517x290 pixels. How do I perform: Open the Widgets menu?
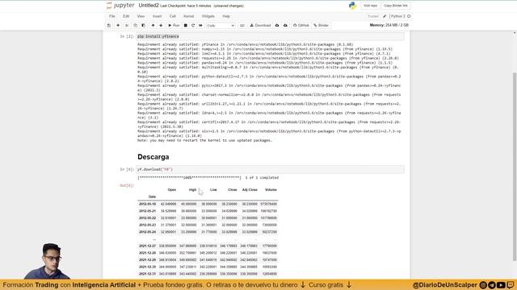(x=208, y=16)
